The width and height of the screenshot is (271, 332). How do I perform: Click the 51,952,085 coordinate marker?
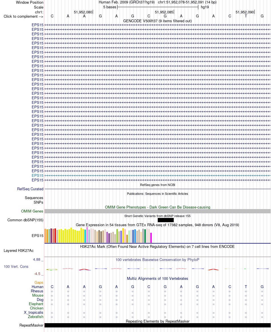[x=164, y=12]
